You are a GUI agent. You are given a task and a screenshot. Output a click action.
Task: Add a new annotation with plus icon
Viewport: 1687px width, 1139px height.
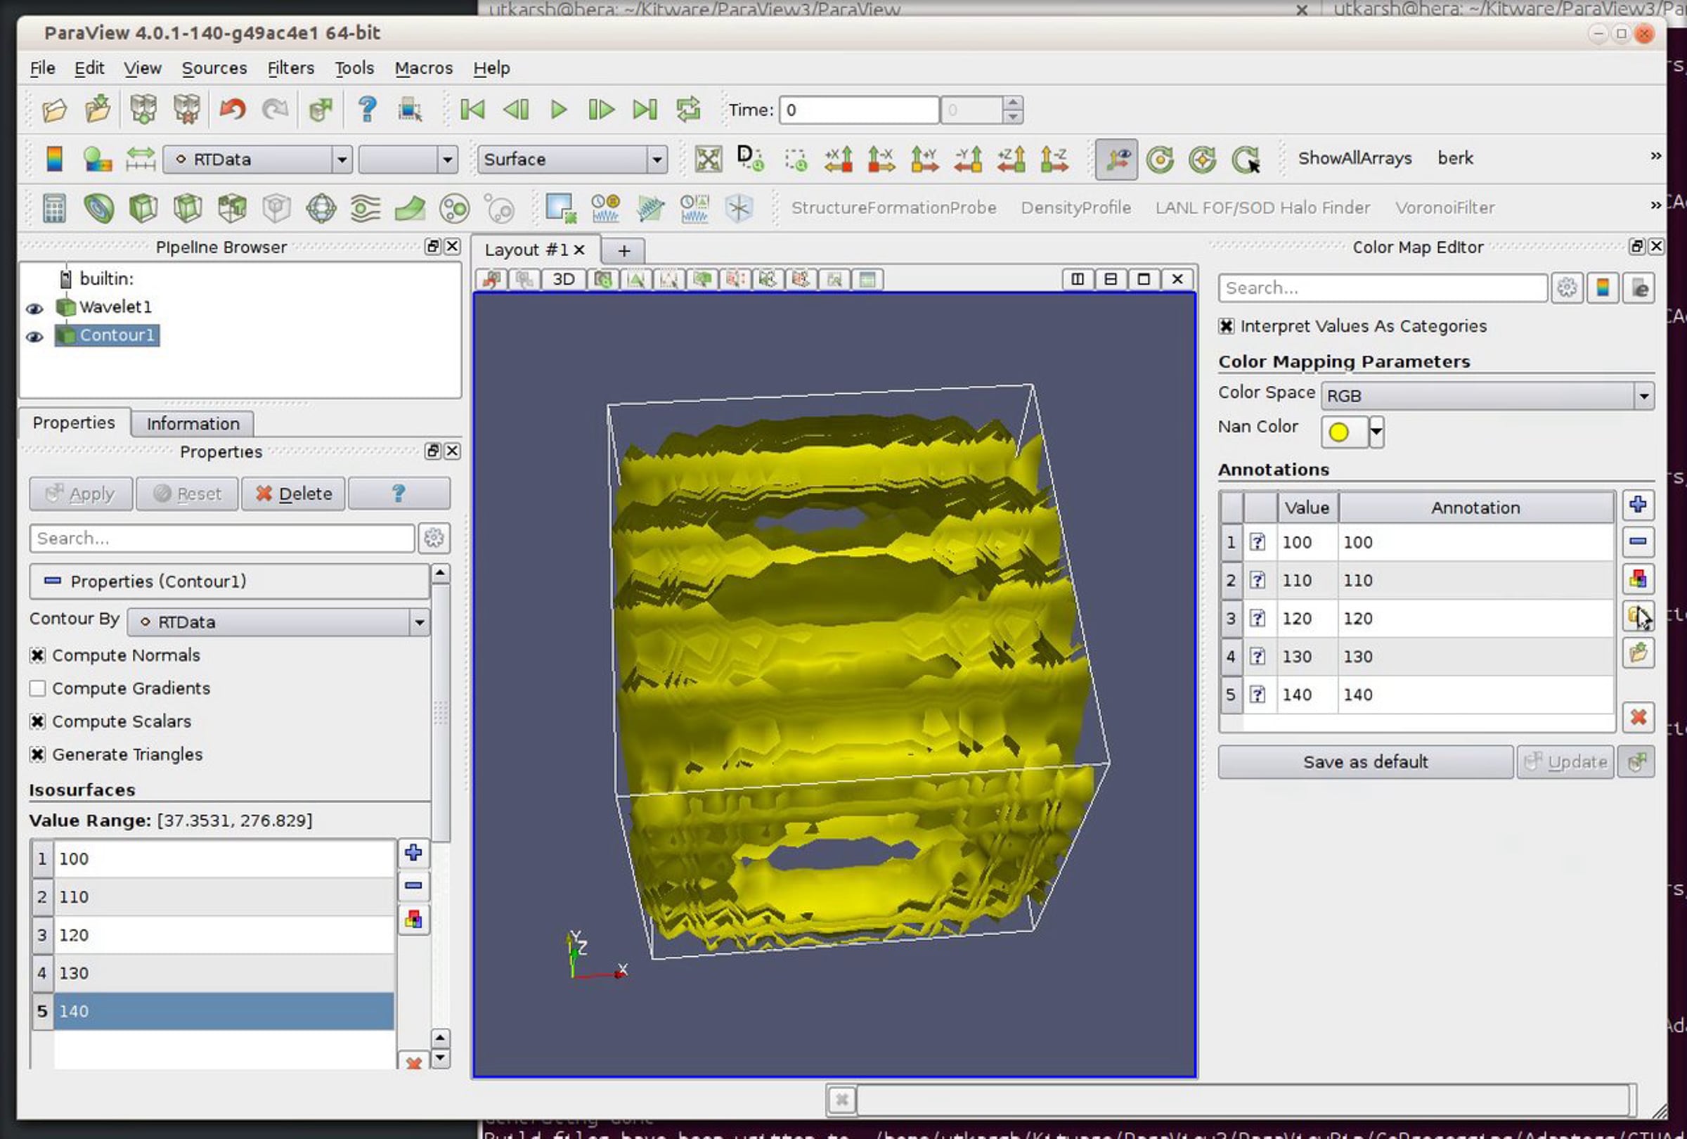click(x=1638, y=505)
